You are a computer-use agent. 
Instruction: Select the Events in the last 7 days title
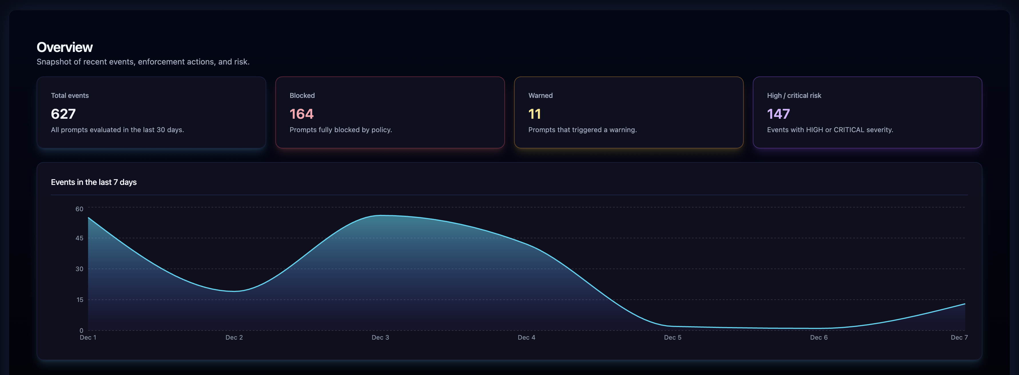94,182
